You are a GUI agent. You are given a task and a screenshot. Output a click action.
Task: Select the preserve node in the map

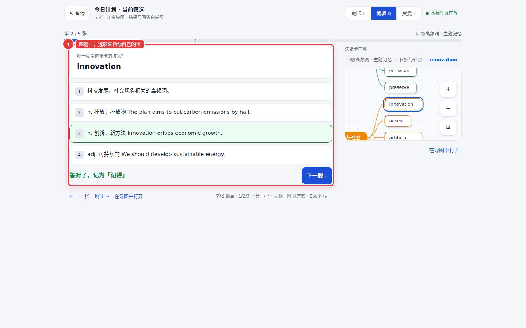(400, 87)
